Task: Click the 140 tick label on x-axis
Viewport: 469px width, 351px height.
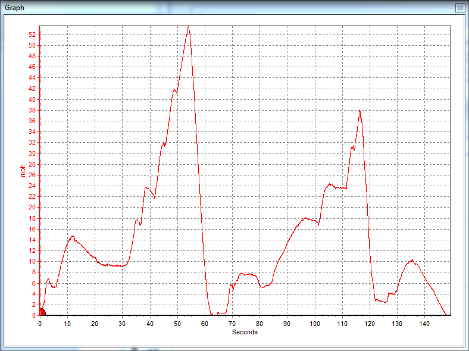Action: click(x=424, y=324)
